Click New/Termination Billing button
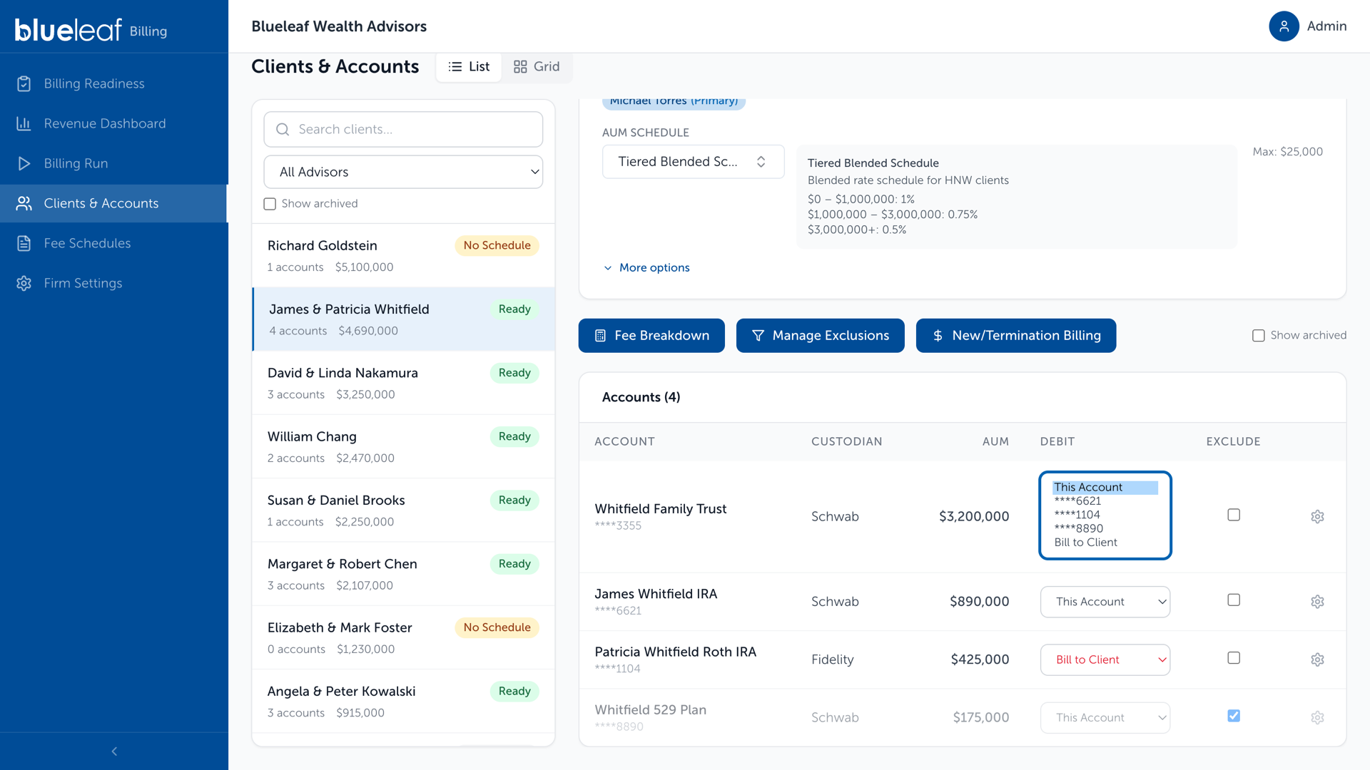 click(x=1016, y=336)
